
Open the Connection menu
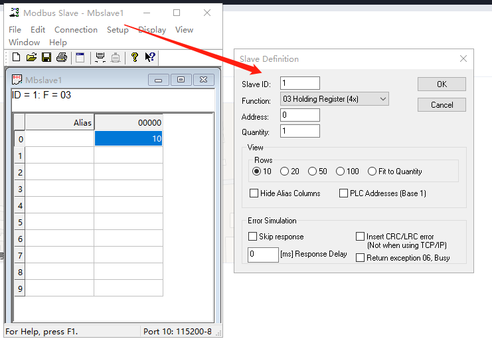[x=76, y=30]
